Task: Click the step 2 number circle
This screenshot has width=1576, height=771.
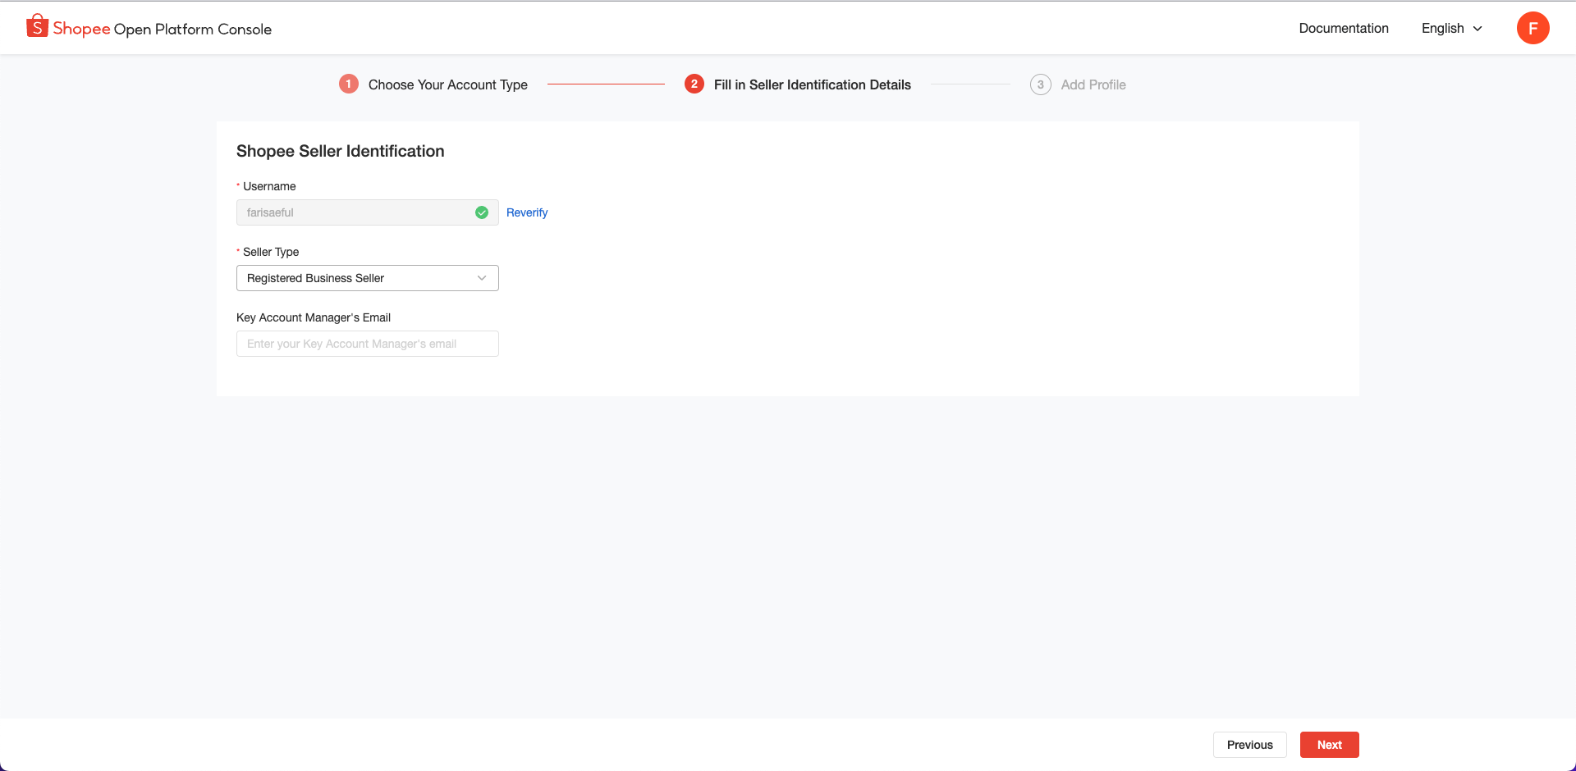Action: pyautogui.click(x=694, y=84)
